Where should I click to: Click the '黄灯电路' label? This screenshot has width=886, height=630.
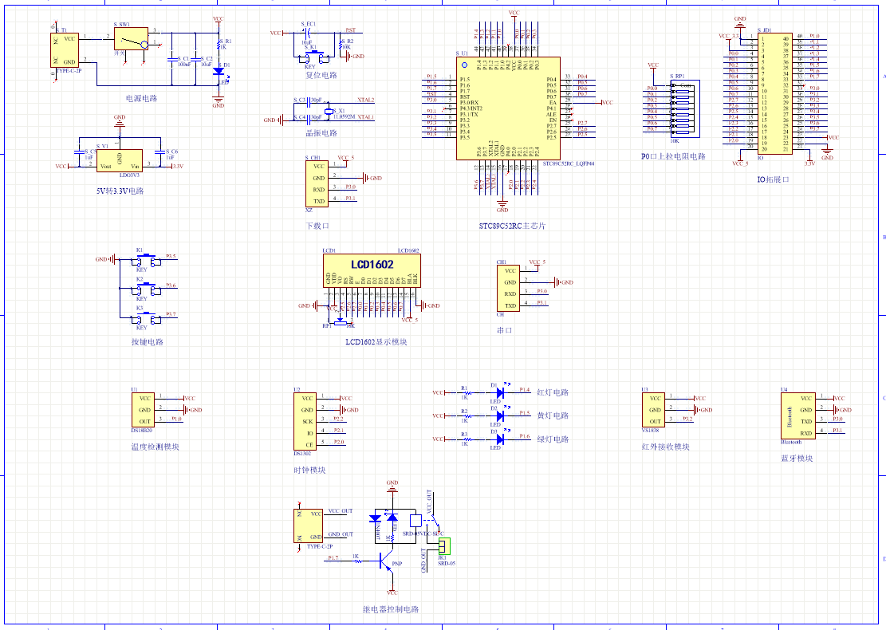click(553, 415)
